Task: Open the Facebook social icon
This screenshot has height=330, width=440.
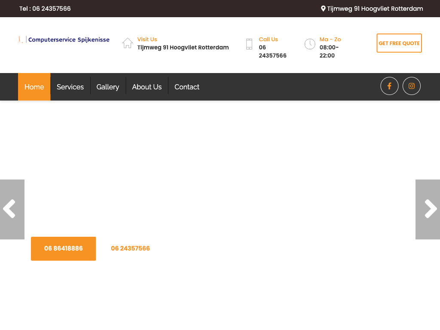Action: [389, 86]
